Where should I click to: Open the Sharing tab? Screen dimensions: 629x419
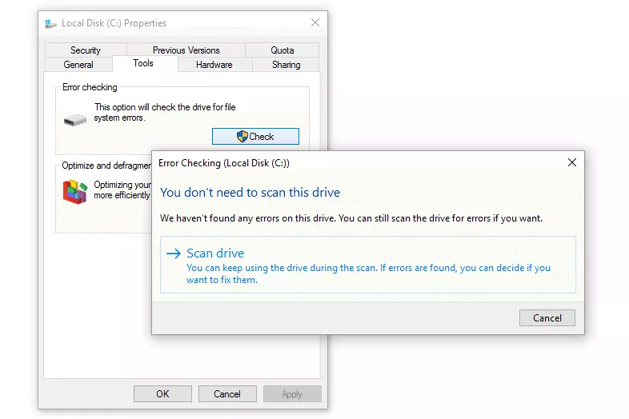click(286, 65)
